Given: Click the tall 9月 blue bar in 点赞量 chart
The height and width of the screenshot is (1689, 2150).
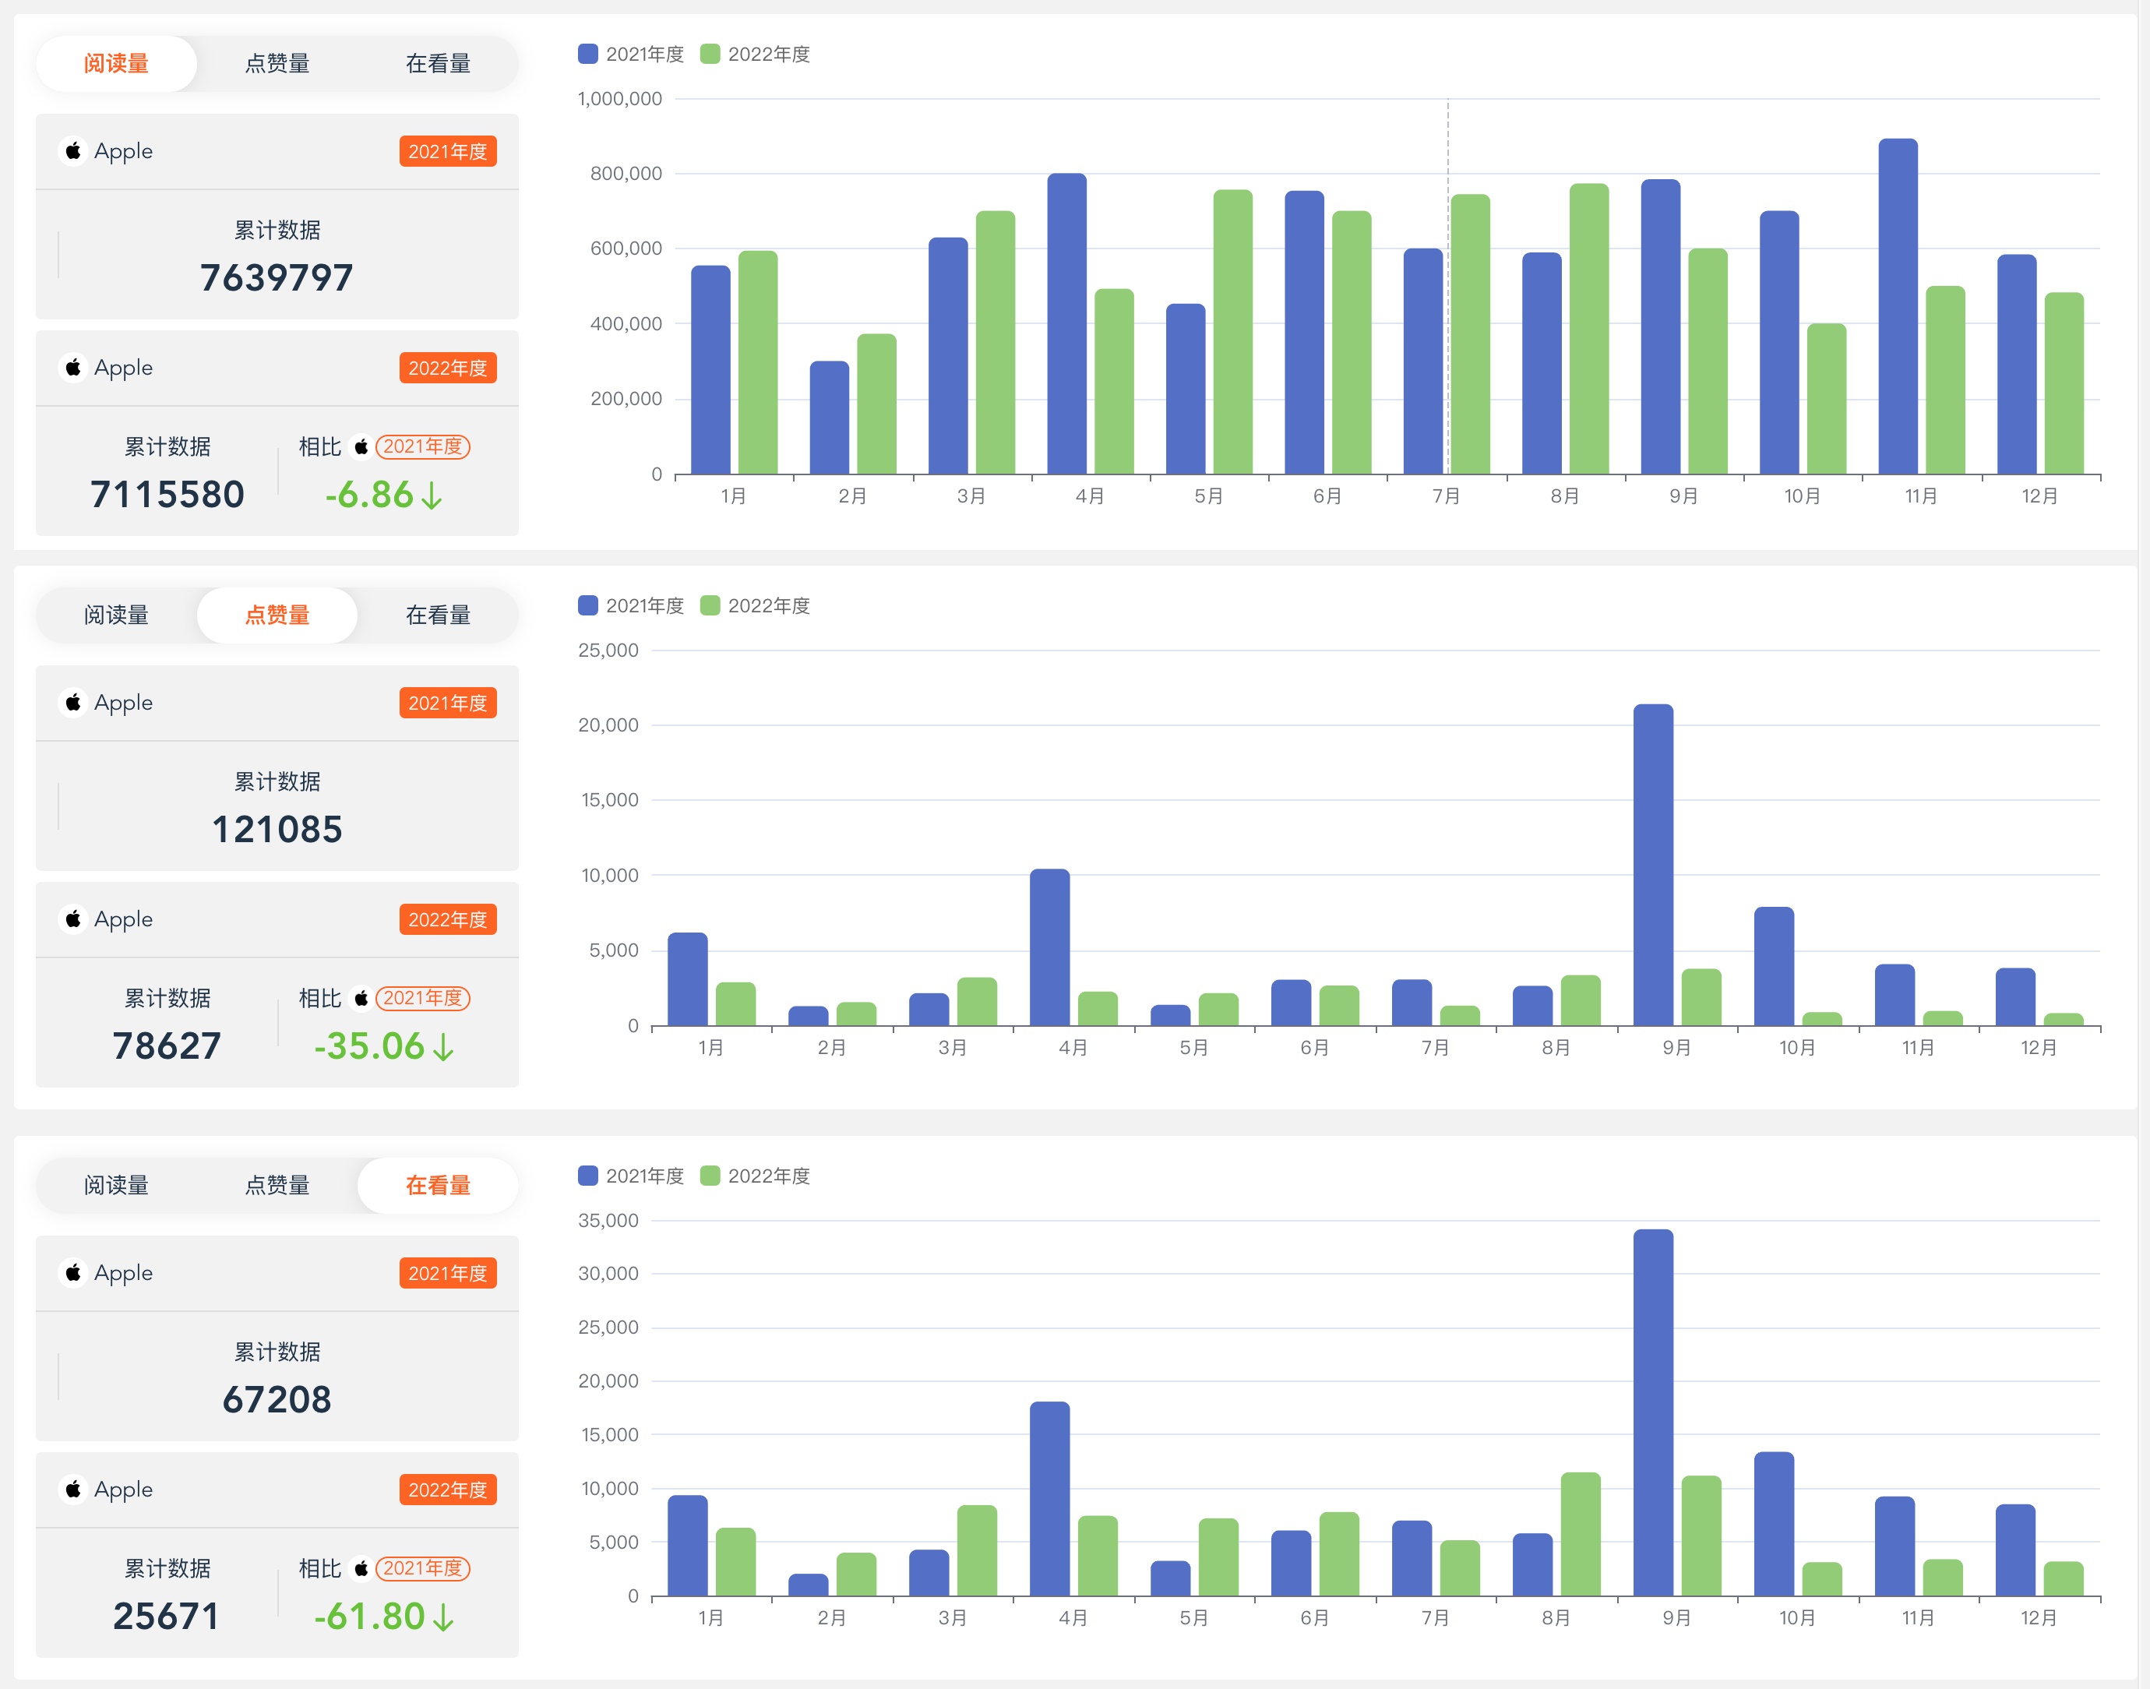Looking at the screenshot, I should (x=1653, y=866).
